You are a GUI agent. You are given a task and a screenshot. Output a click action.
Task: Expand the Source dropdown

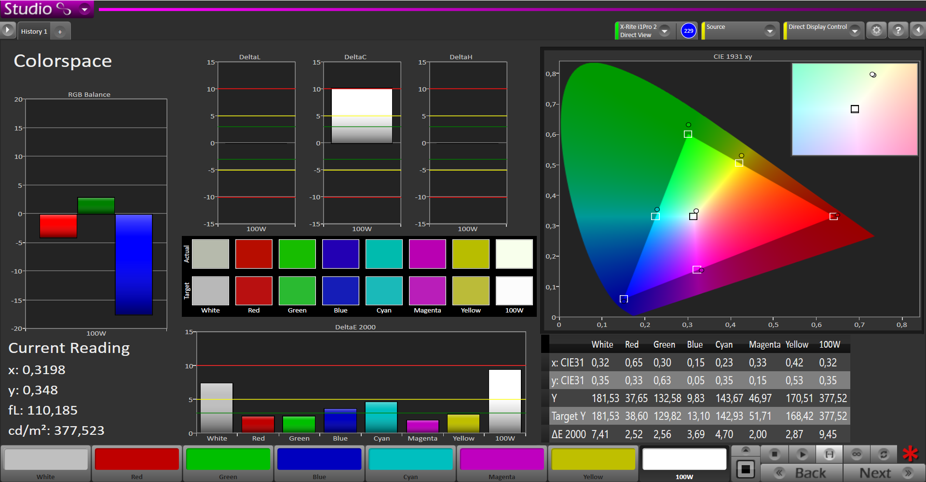click(770, 31)
